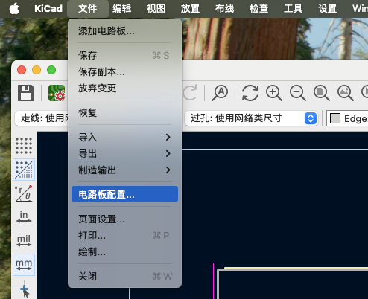Open the 放置 menu
Image resolution: width=368 pixels, height=299 pixels.
(190, 9)
